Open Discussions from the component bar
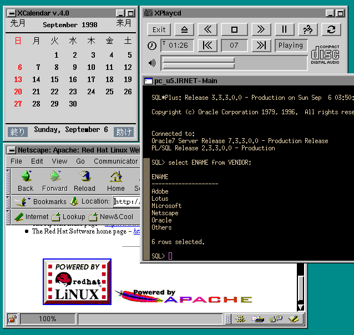 (x=276, y=319)
